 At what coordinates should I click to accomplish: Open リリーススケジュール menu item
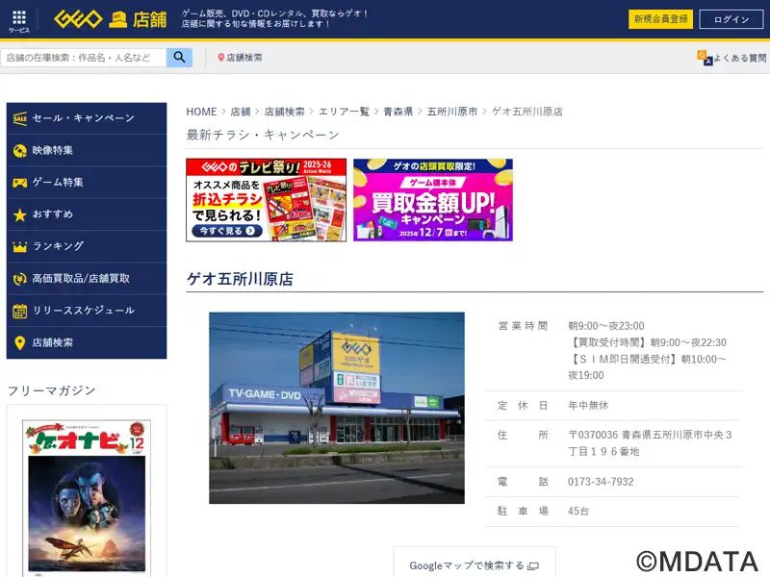[87, 311]
